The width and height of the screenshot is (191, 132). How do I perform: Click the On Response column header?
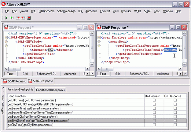(x=175, y=96)
